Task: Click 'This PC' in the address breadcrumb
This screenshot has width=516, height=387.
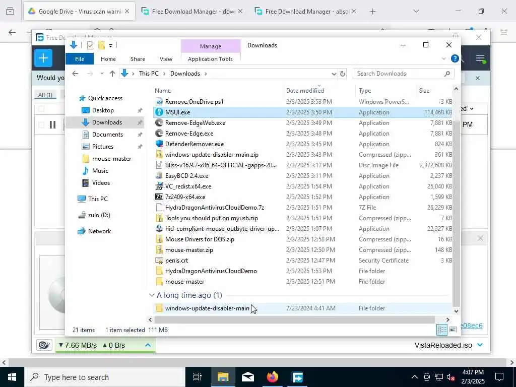Action: [149, 74]
